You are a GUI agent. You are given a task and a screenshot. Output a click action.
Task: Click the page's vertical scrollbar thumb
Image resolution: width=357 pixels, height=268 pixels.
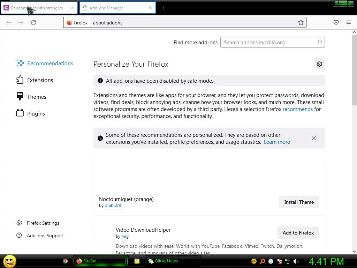tap(354, 69)
